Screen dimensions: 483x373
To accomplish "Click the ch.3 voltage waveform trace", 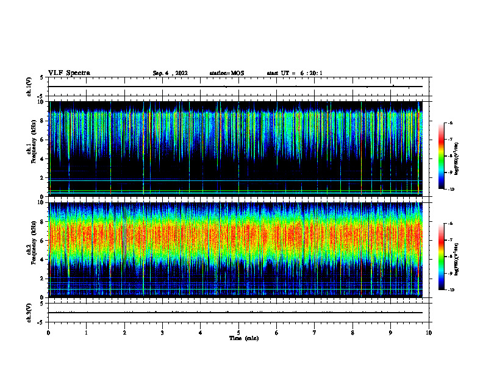I will coord(235,313).
